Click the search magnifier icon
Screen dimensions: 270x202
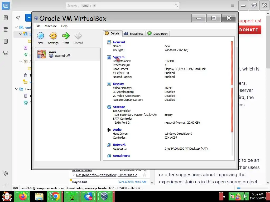176,6
